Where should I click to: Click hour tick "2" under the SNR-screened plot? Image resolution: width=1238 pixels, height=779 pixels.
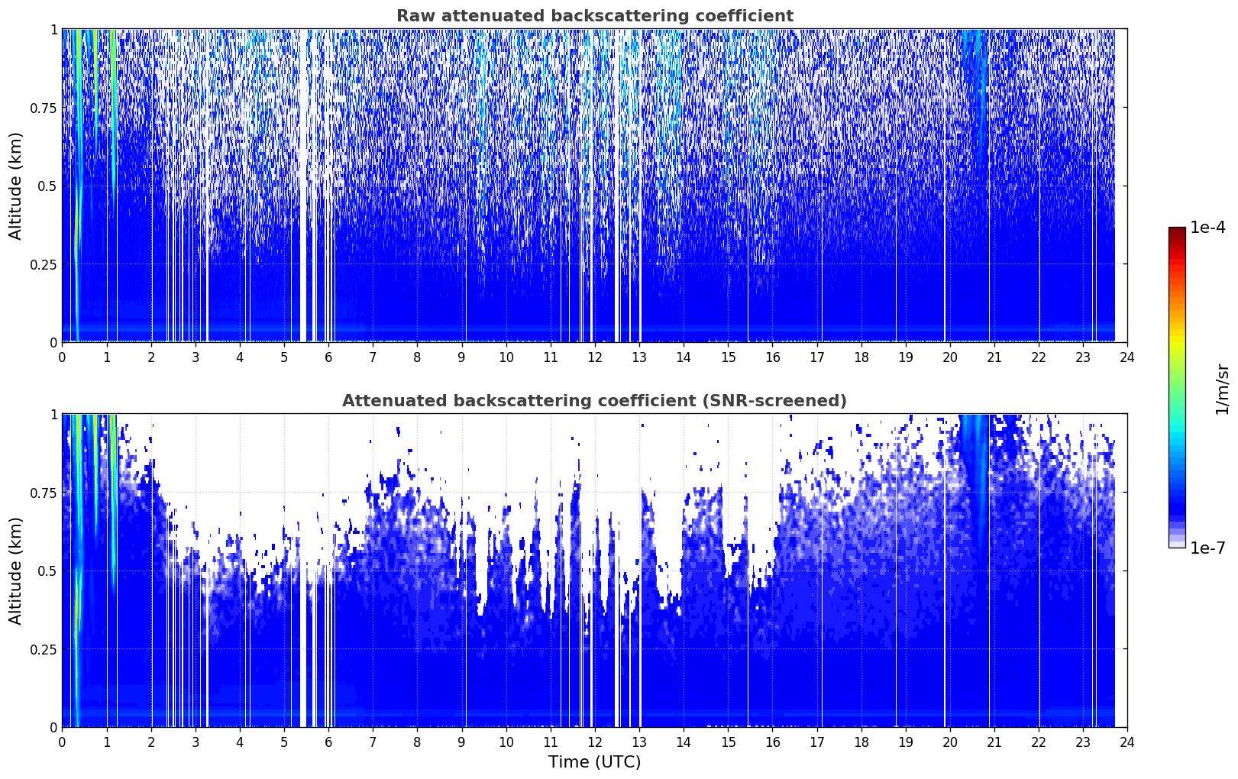click(x=150, y=742)
